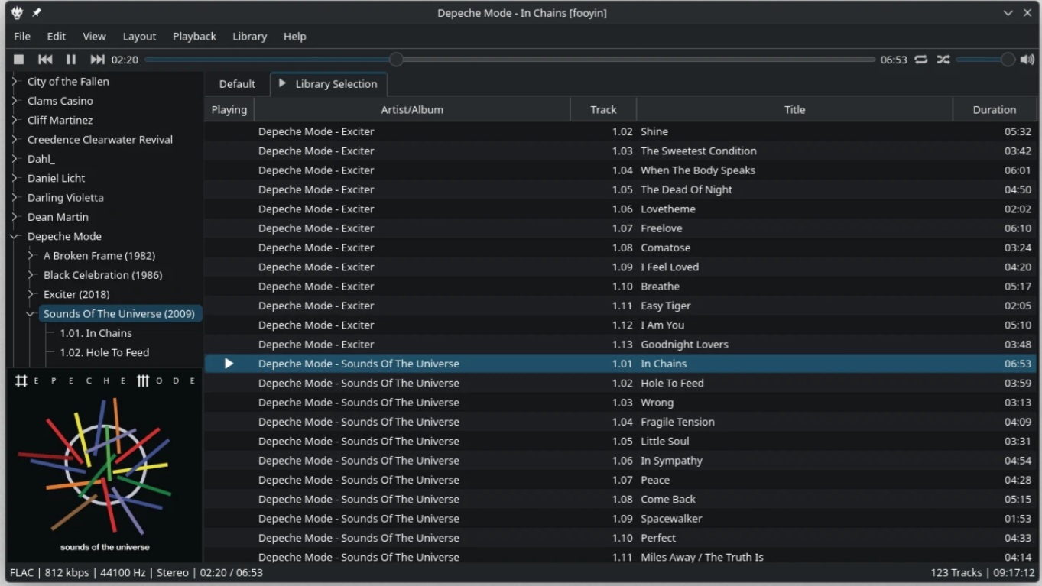This screenshot has width=1042, height=586.
Task: Switch to the Default playlist tab
Action: click(237, 84)
